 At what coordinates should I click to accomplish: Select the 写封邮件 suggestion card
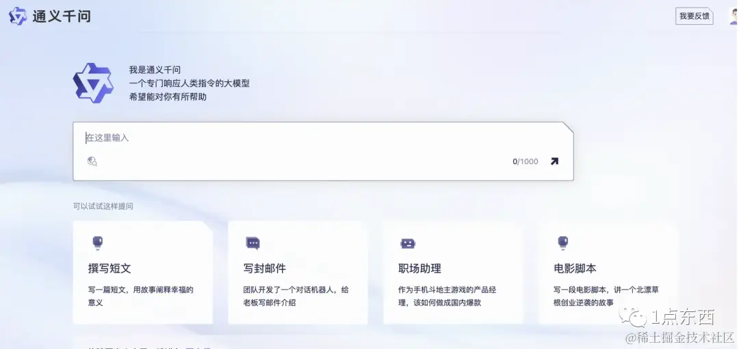(298, 272)
